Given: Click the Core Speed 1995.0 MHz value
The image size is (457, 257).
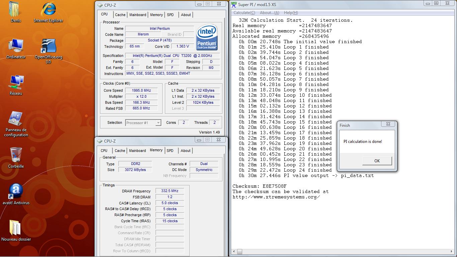Looking at the screenshot, I should 142,90.
